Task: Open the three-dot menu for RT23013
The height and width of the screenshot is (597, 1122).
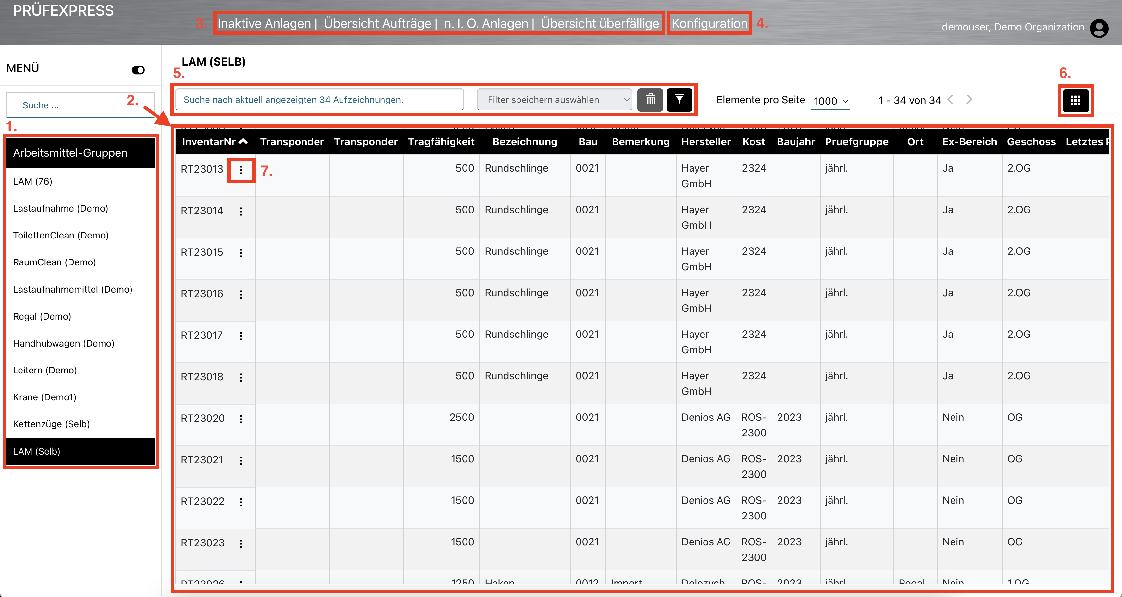Action: tap(241, 170)
